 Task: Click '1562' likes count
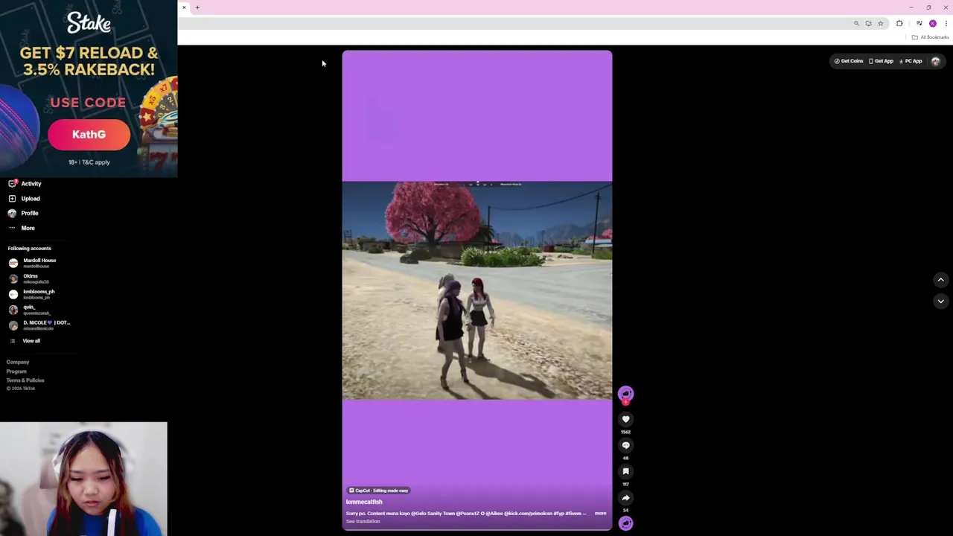(625, 432)
